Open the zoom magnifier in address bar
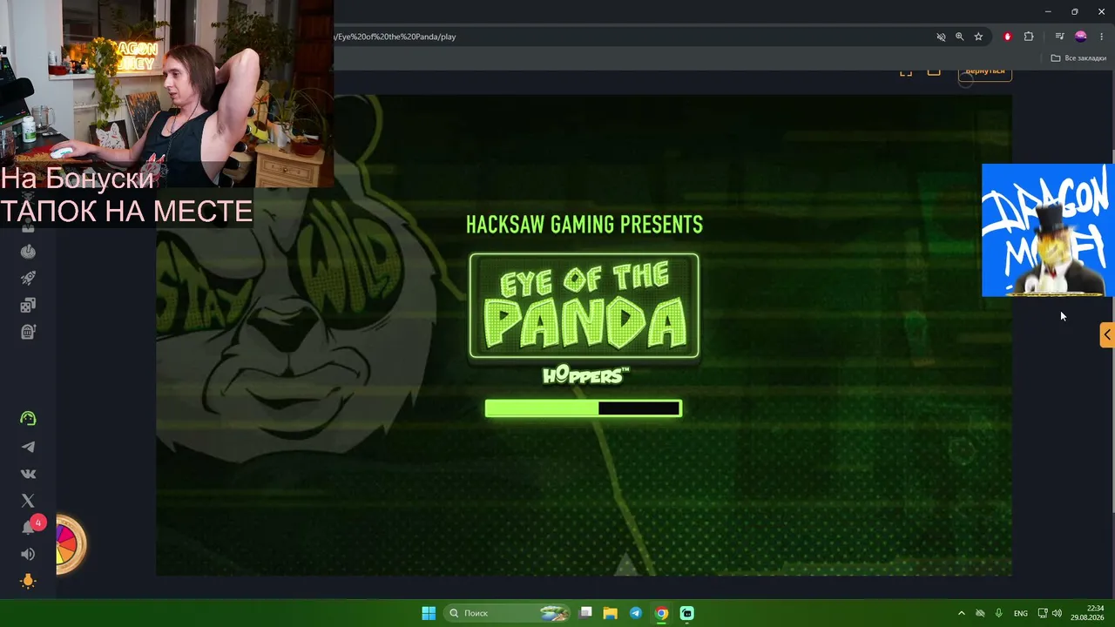Image resolution: width=1115 pixels, height=627 pixels. click(x=959, y=37)
